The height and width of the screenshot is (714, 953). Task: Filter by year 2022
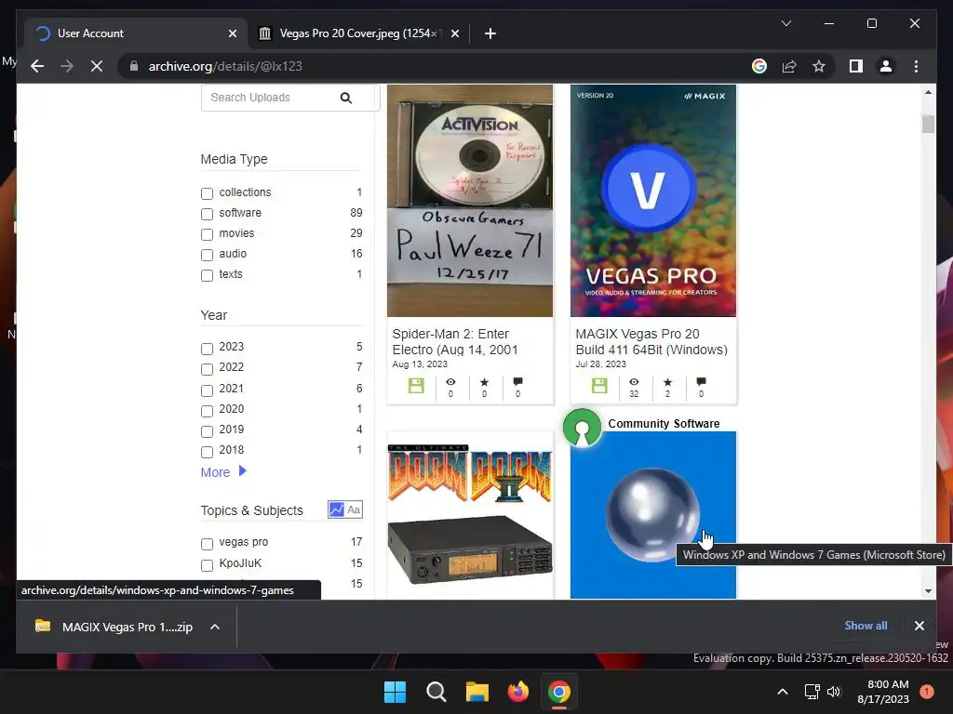[x=207, y=369]
